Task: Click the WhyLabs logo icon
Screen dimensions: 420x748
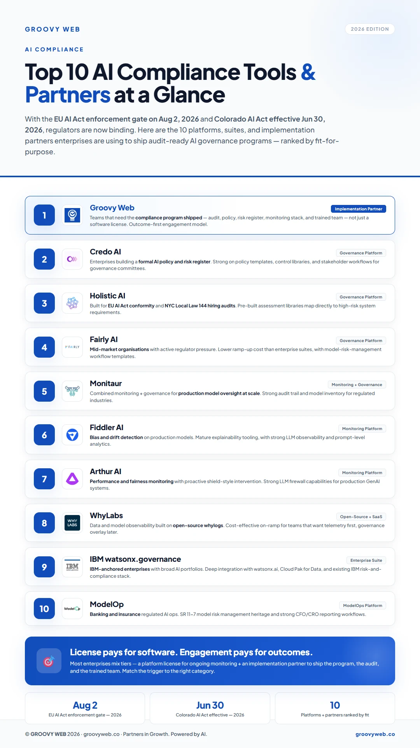Action: [x=72, y=523]
